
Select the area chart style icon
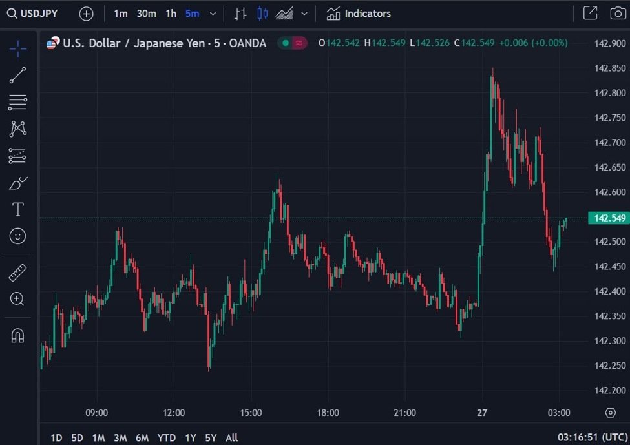point(284,14)
